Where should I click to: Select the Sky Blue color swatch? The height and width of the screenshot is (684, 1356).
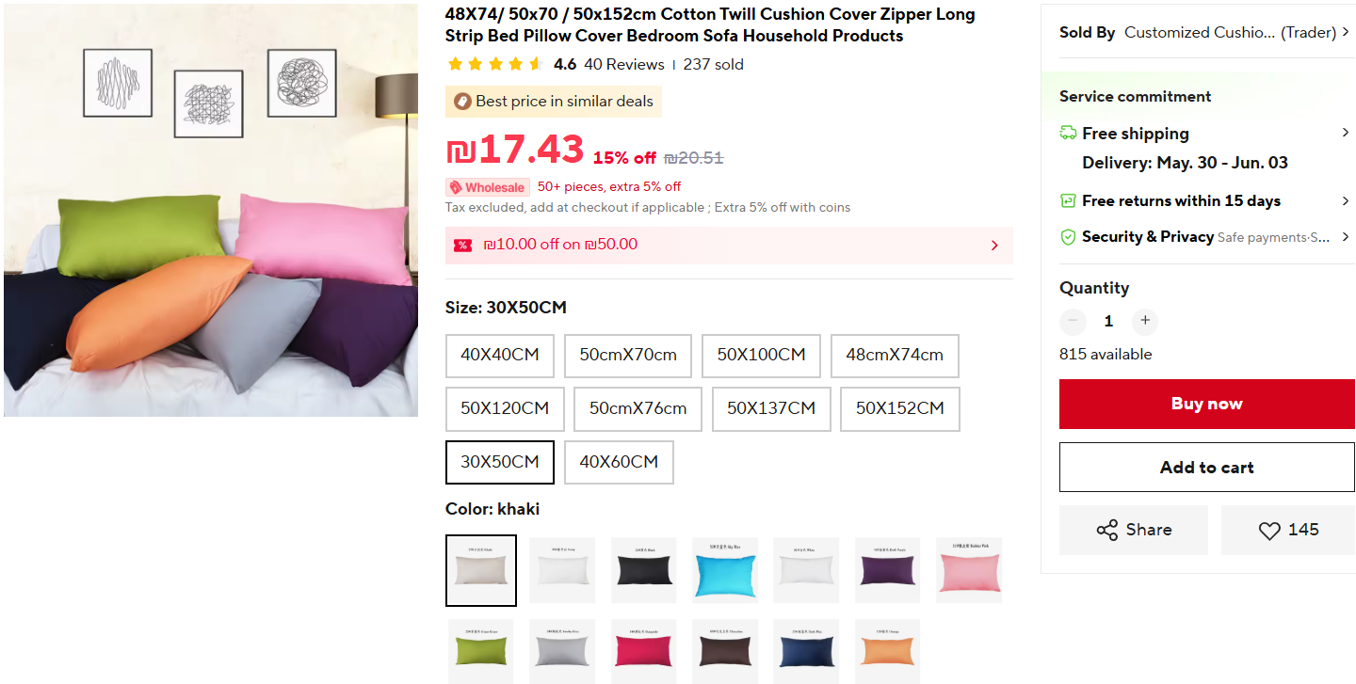point(725,570)
